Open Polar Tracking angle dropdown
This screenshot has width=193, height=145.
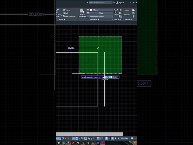[65, 138]
